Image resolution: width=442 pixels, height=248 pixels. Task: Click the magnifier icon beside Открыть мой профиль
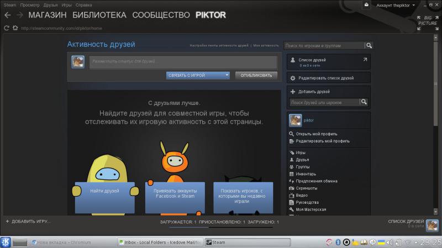pyautogui.click(x=292, y=134)
